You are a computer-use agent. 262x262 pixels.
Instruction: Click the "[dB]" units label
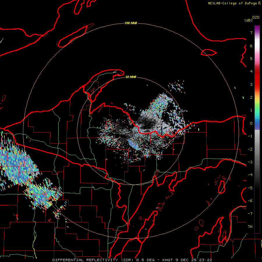click(x=248, y=20)
